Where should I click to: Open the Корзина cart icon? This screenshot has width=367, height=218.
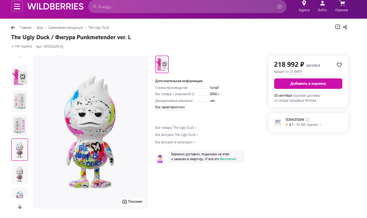341,3
